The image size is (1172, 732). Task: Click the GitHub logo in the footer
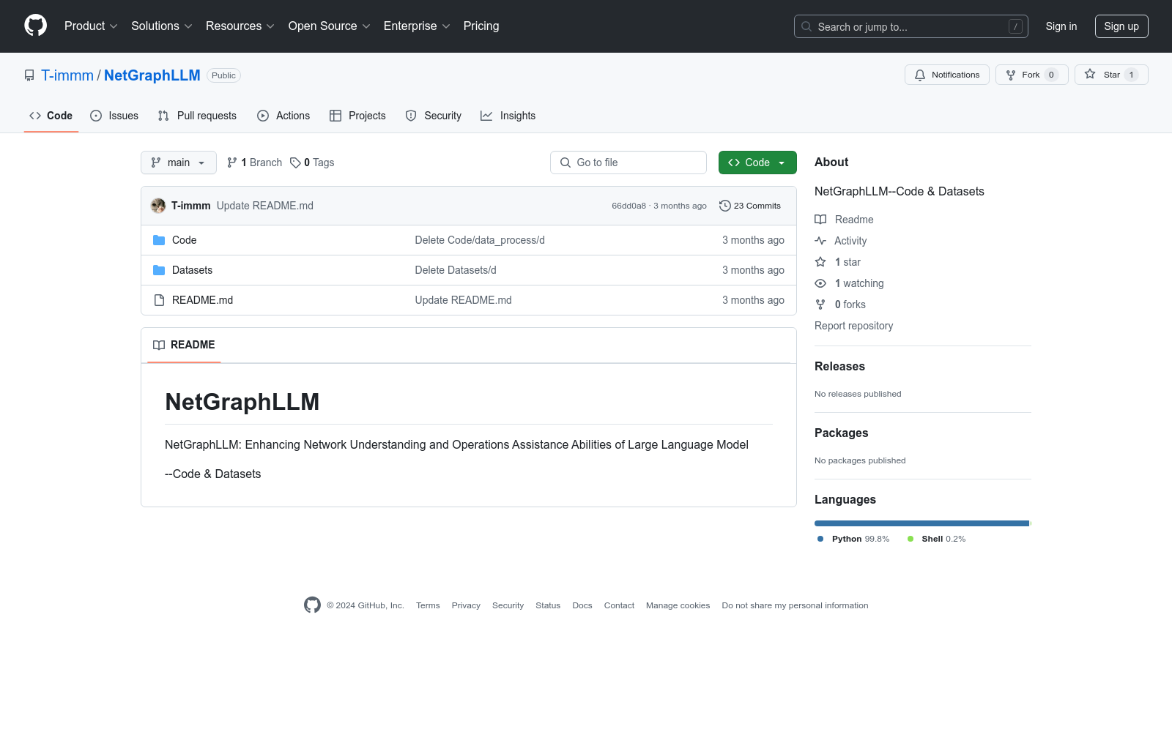pos(312,605)
